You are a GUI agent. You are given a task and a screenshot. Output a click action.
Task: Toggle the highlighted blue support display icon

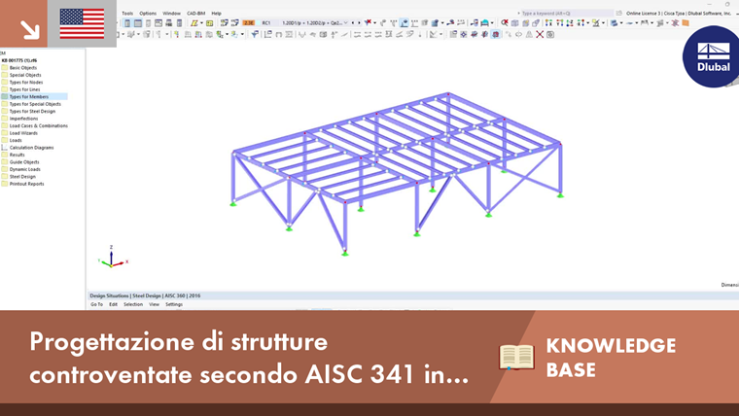[x=405, y=22]
